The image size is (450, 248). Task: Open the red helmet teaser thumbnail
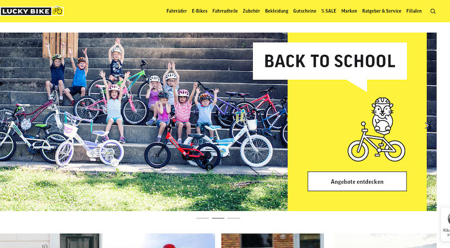point(159,241)
